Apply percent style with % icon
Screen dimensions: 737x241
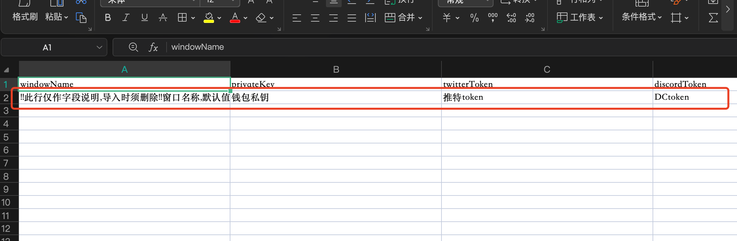474,18
